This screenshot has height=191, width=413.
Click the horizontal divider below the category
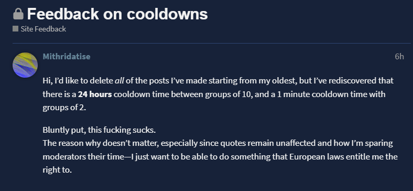click(212, 43)
